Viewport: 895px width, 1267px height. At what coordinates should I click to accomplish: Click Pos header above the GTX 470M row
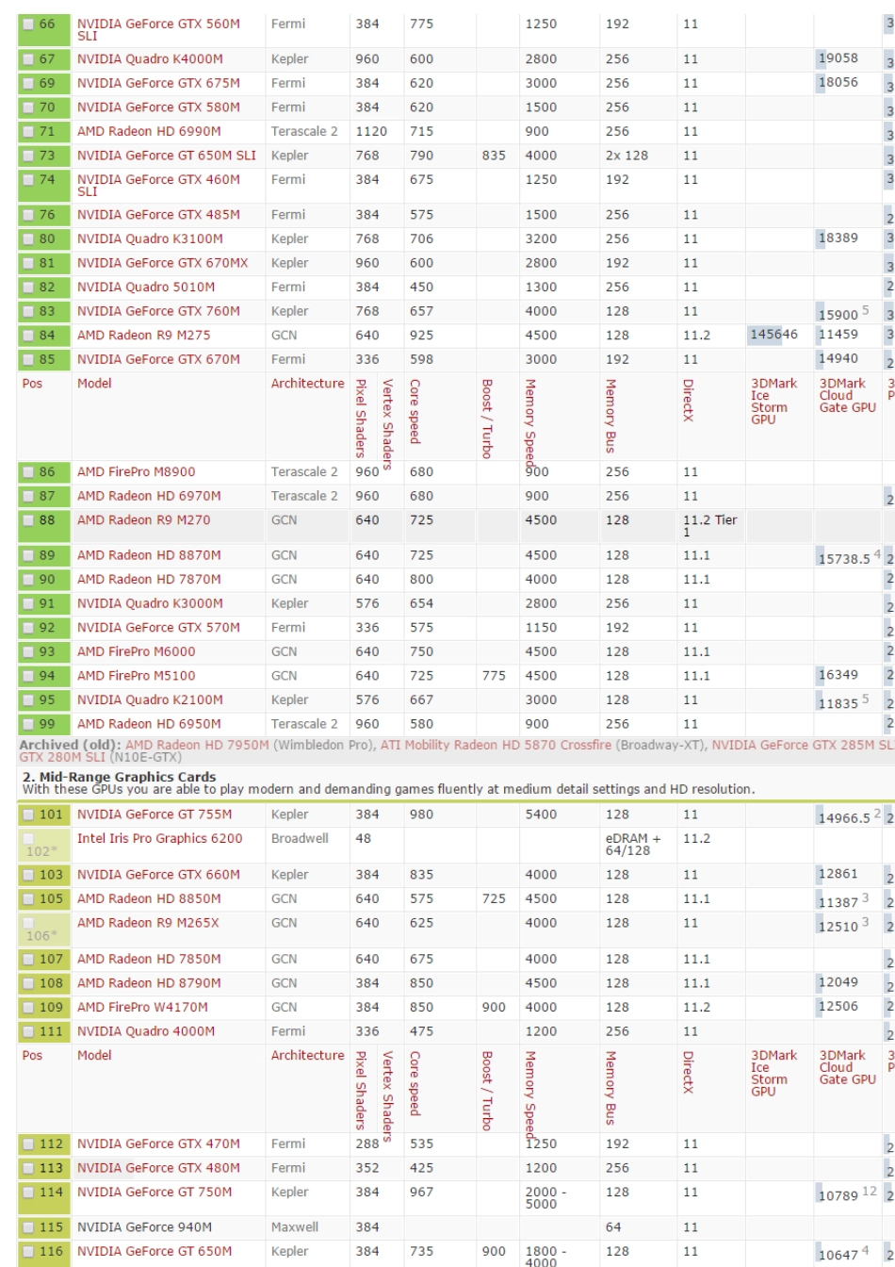point(32,1055)
